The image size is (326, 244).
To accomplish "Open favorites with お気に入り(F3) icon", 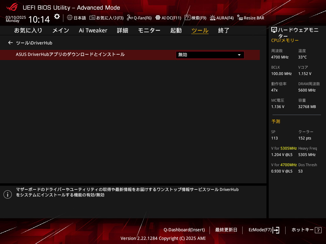I will [92, 18].
